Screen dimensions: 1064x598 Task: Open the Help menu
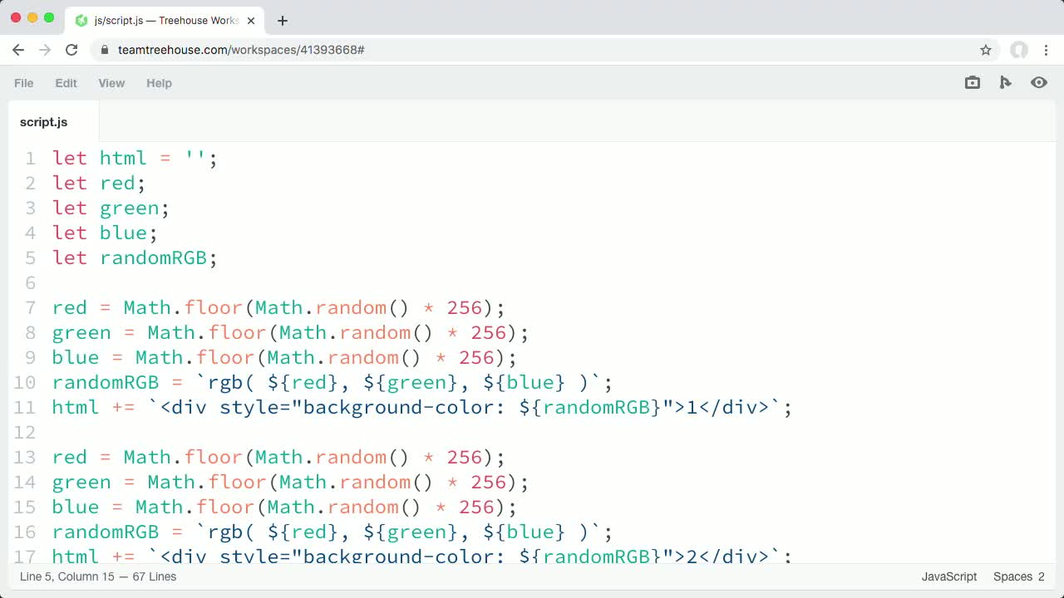click(x=159, y=83)
